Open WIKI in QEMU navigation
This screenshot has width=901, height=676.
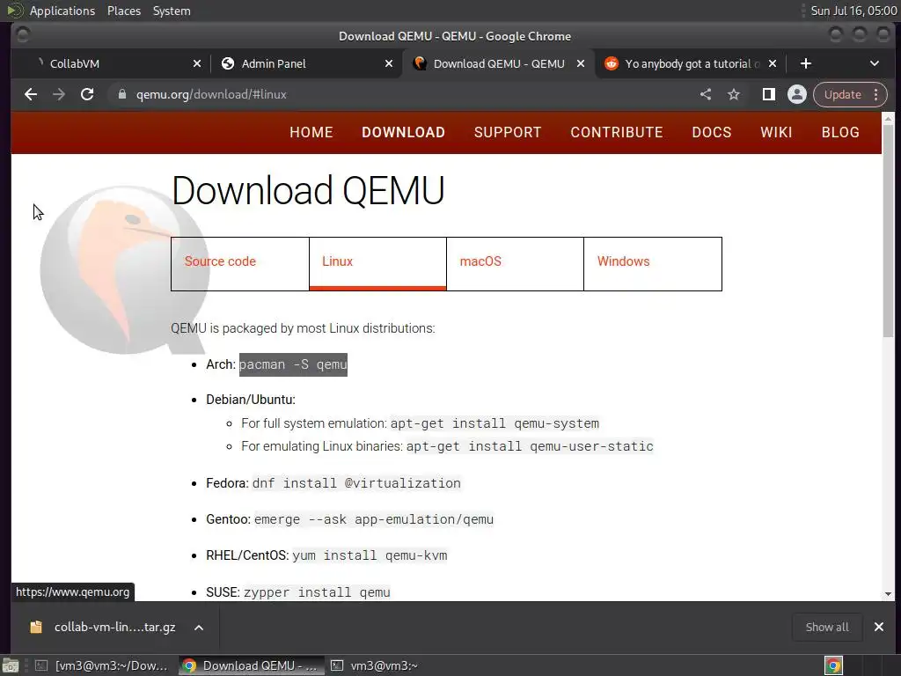pos(776,132)
